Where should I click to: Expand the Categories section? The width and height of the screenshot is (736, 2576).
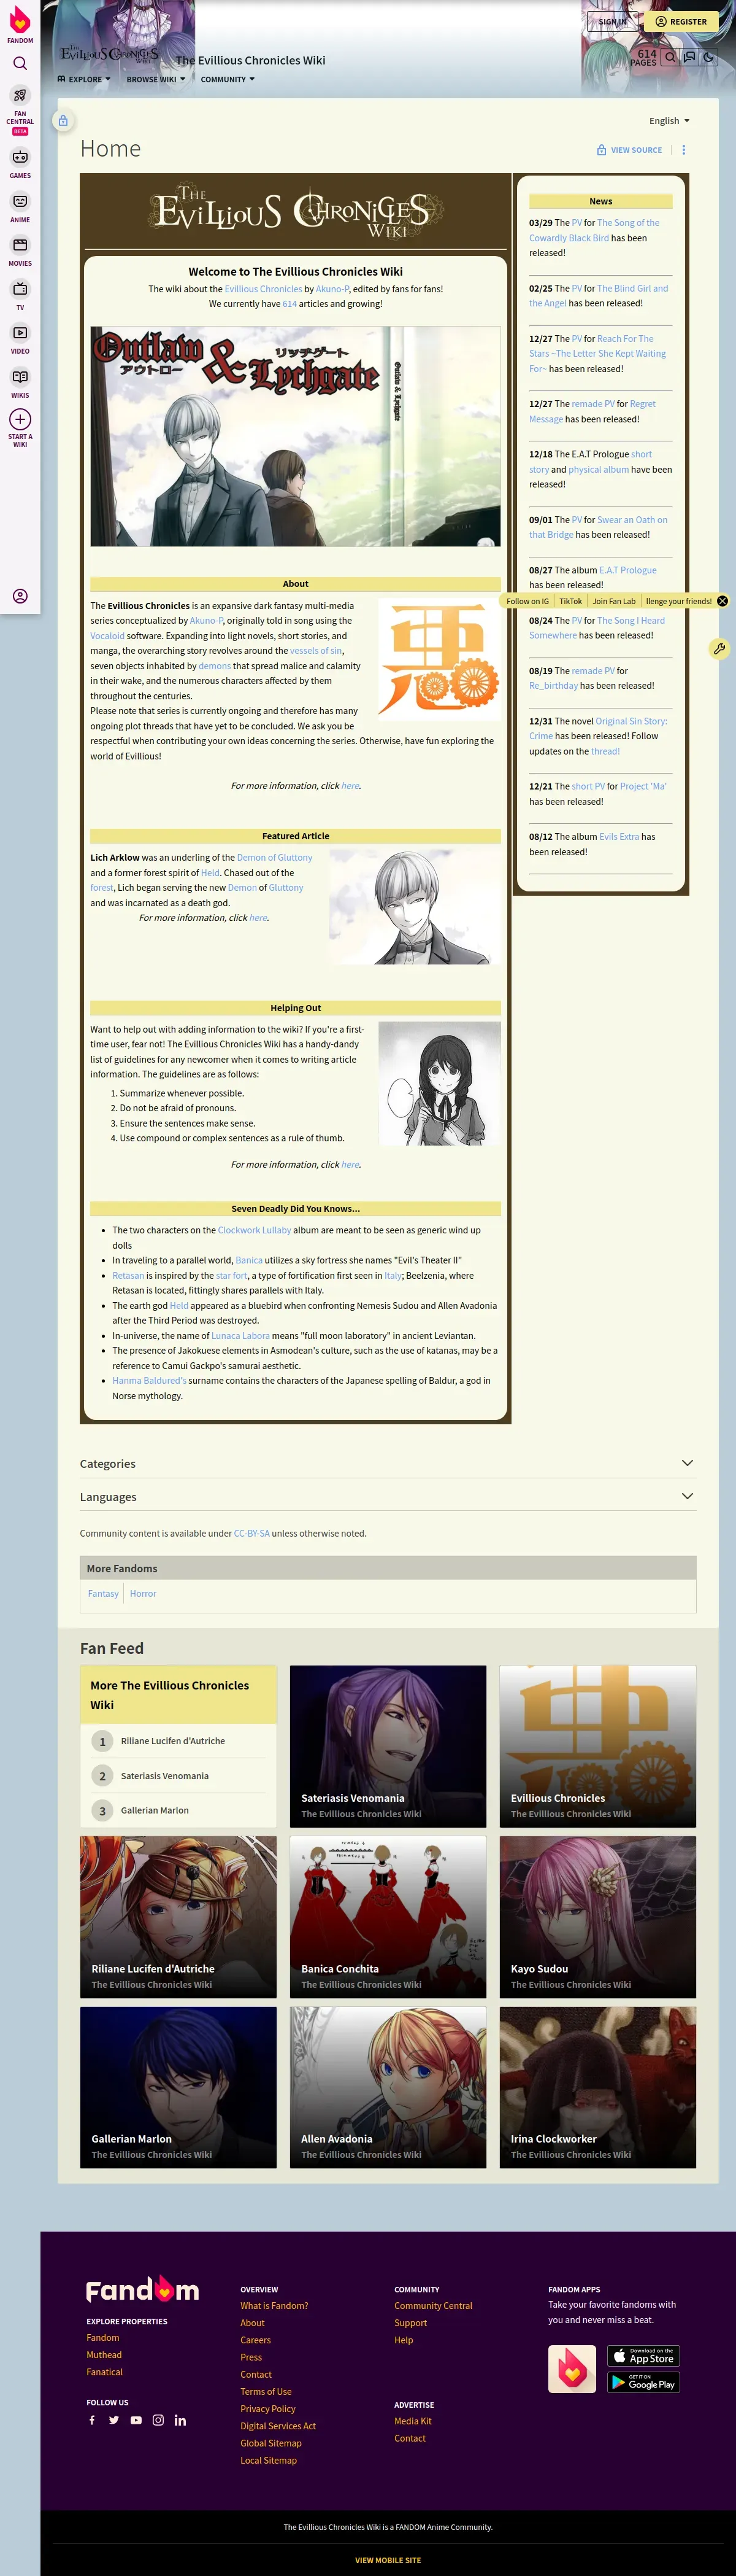pyautogui.click(x=388, y=1463)
